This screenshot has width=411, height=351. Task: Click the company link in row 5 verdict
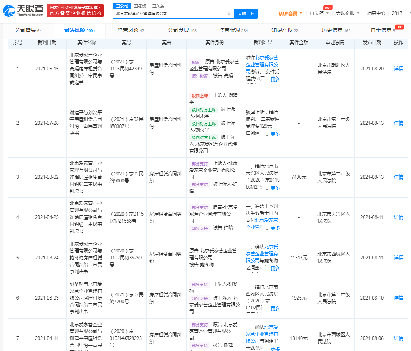262,254
